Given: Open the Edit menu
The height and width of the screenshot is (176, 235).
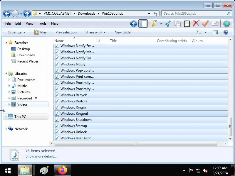Looking at the screenshot, I should click(18, 23).
